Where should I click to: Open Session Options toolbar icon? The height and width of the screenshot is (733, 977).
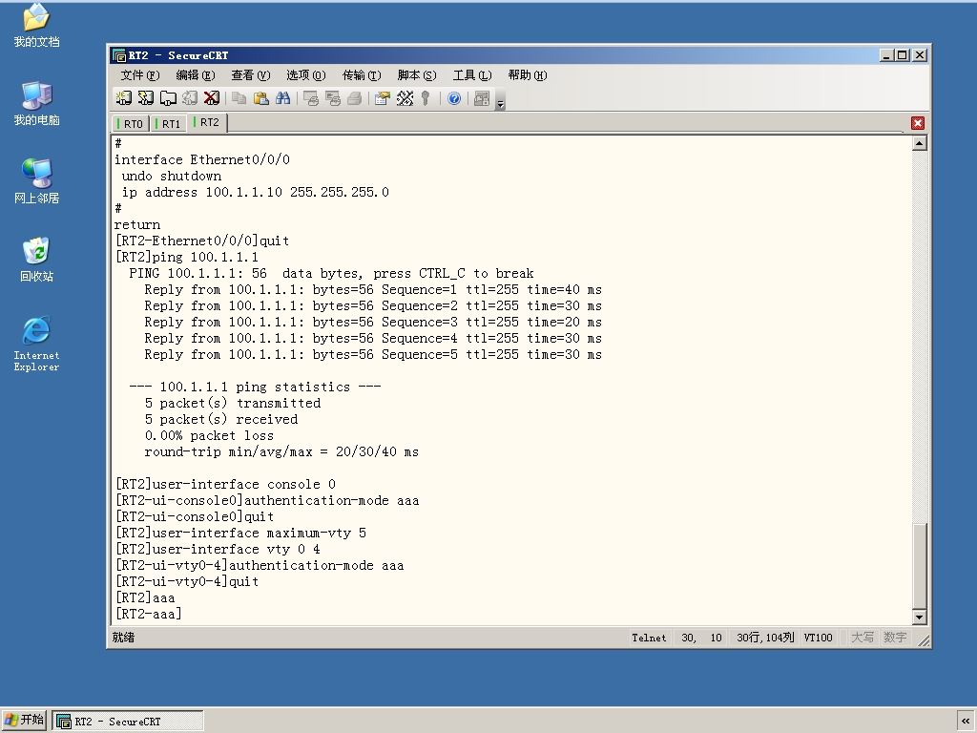[x=382, y=98]
